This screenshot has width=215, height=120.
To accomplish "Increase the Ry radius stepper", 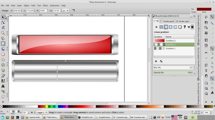I will click(x=61, y=10).
